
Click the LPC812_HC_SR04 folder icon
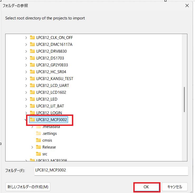click(32, 72)
